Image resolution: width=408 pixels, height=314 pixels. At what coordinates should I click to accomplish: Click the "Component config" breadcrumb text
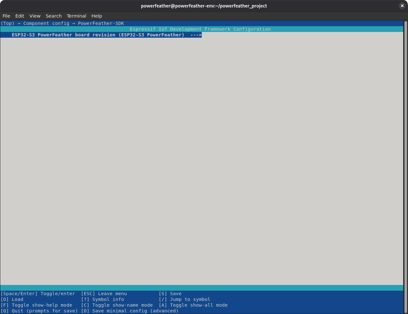tap(46, 23)
